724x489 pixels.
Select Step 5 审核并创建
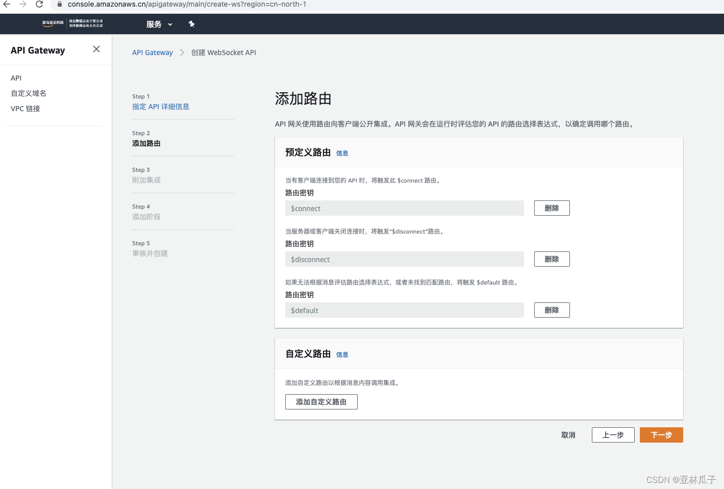click(150, 253)
